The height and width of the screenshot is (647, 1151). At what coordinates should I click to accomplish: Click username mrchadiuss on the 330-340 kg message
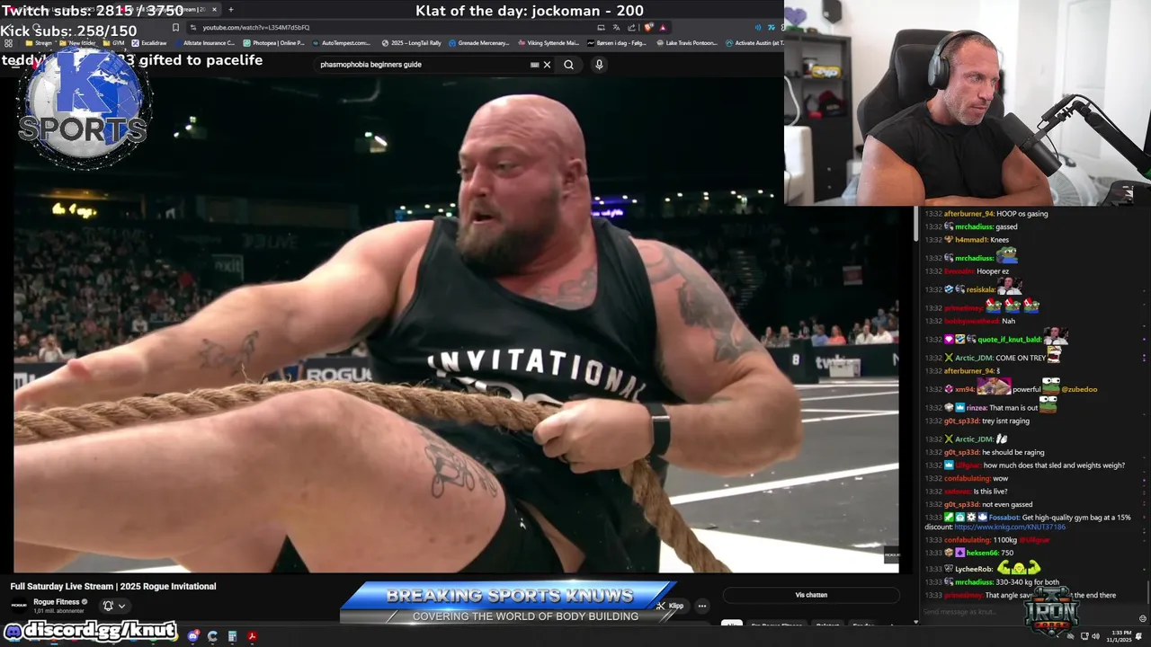click(x=975, y=582)
